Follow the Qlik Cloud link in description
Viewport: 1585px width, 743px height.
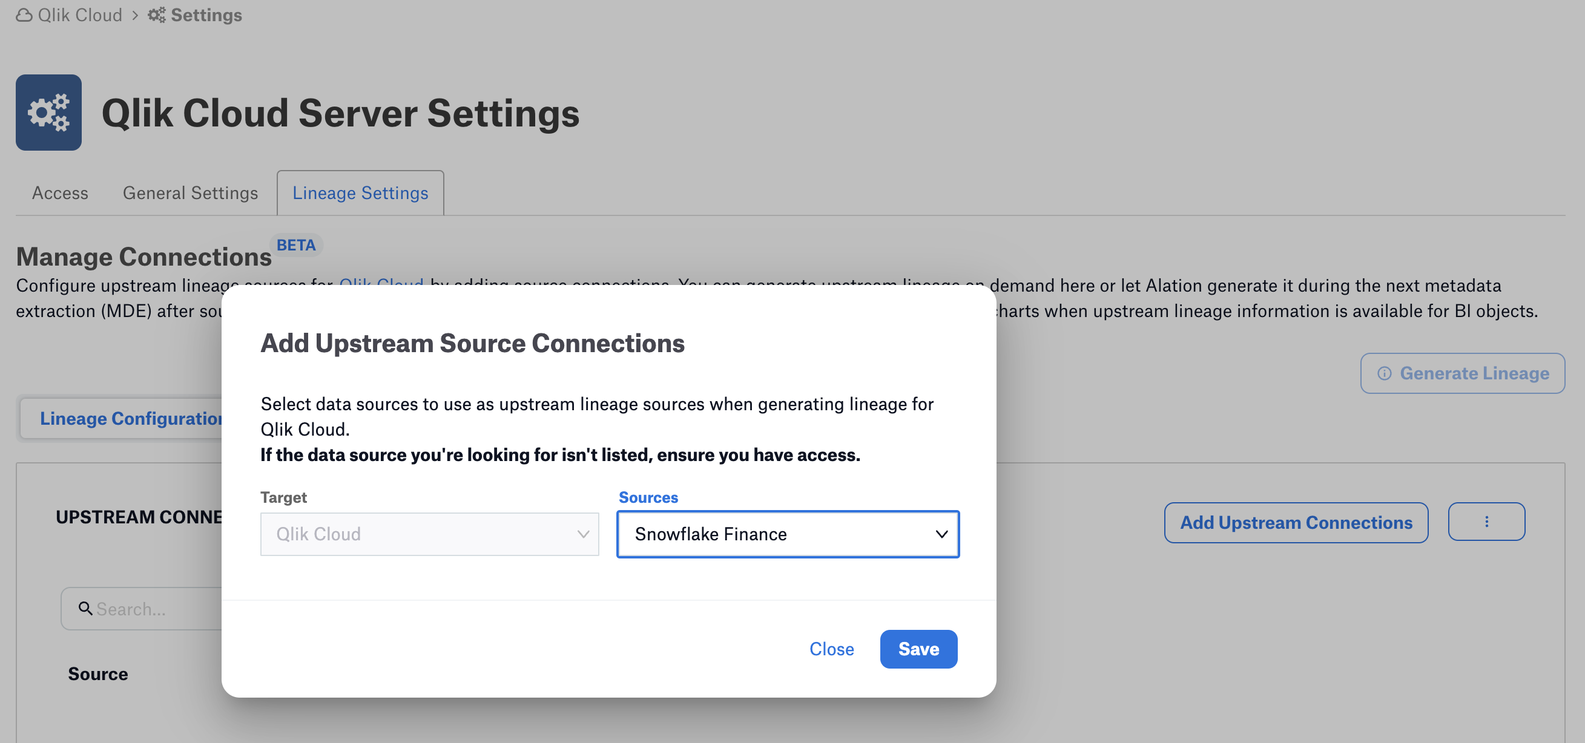[x=381, y=284]
